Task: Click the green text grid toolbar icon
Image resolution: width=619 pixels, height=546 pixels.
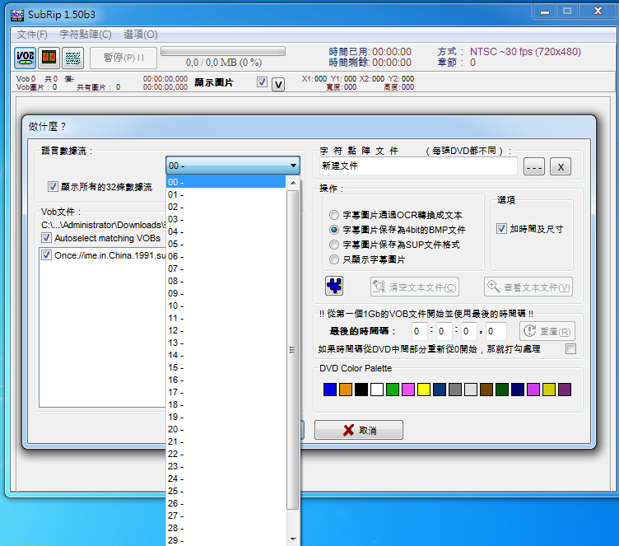Action: point(73,58)
